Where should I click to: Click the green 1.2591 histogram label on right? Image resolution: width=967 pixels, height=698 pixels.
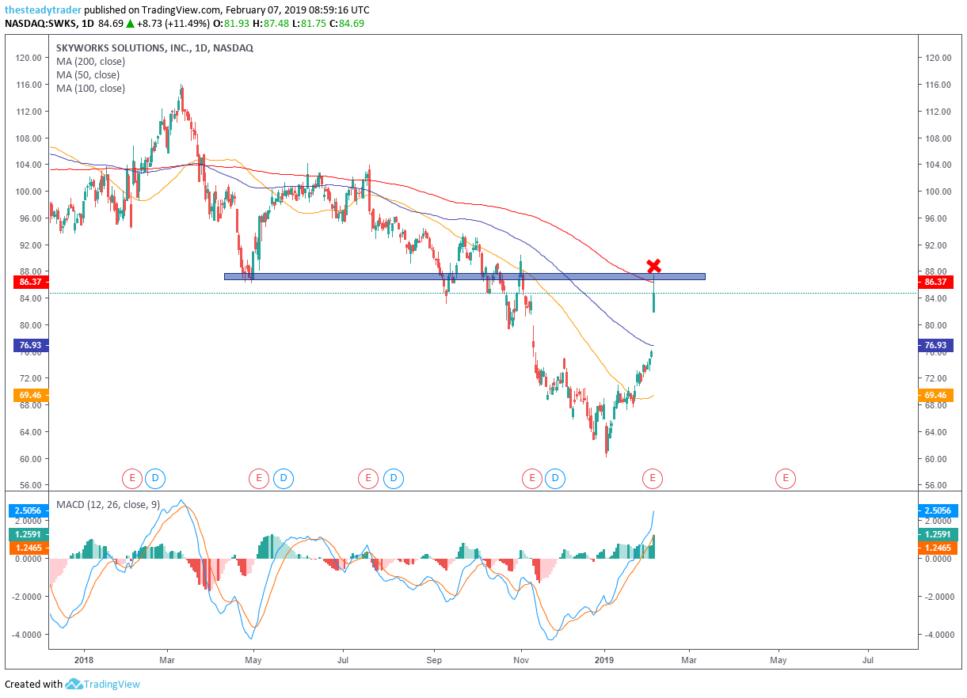pyautogui.click(x=937, y=535)
